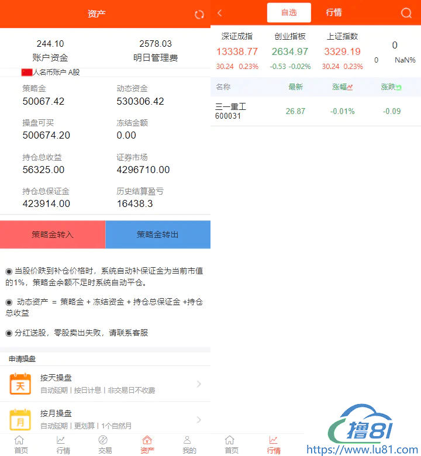Toggle sorting on the 涨跌 column header
This screenshot has height=456, width=421.
(x=391, y=87)
